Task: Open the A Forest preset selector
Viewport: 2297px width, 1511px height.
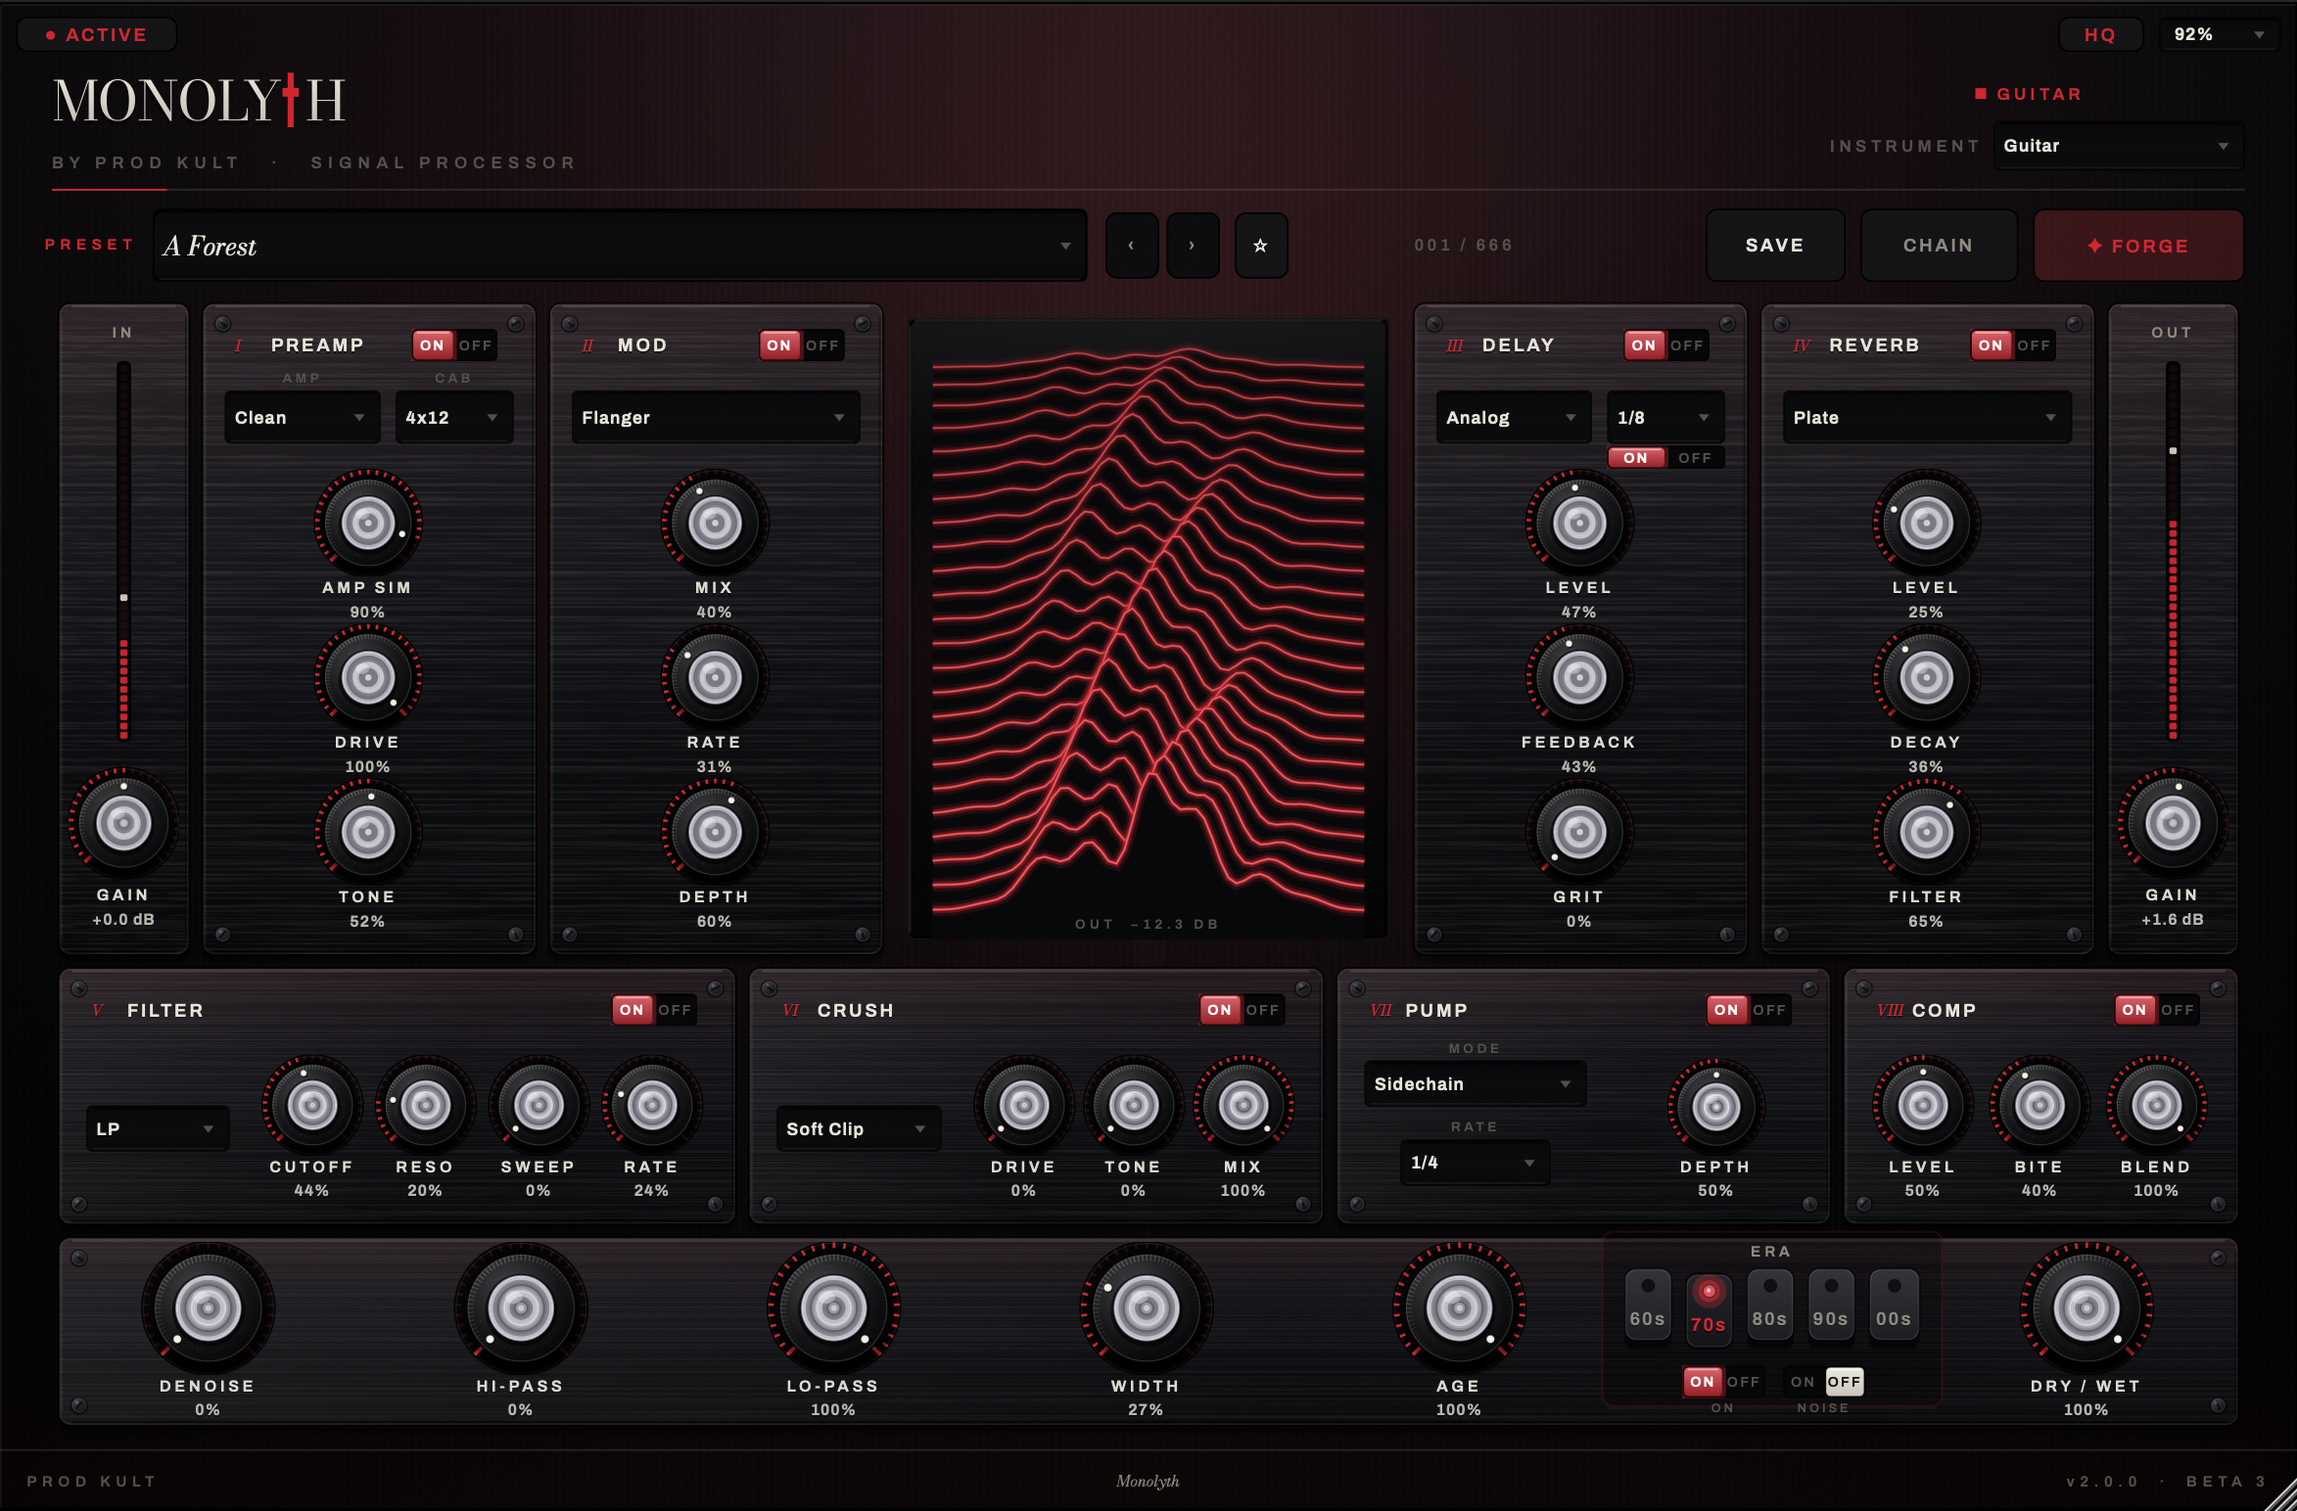Action: click(620, 246)
